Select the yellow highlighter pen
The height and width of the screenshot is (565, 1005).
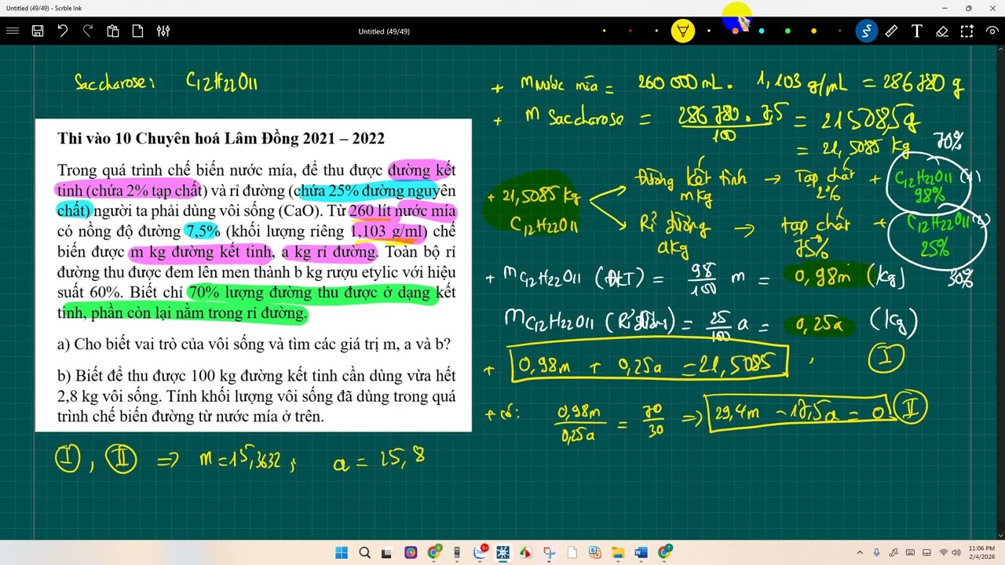[x=683, y=31]
